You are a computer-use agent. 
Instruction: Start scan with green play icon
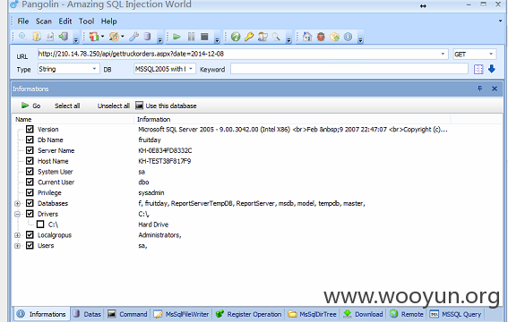(x=177, y=37)
